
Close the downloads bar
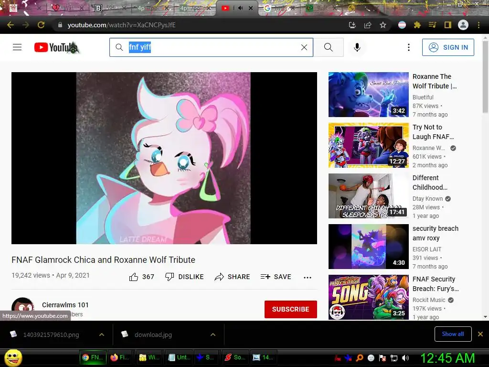[480, 334]
